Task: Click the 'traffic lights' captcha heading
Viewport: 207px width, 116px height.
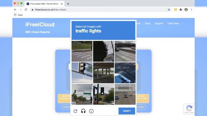Action: [88, 31]
